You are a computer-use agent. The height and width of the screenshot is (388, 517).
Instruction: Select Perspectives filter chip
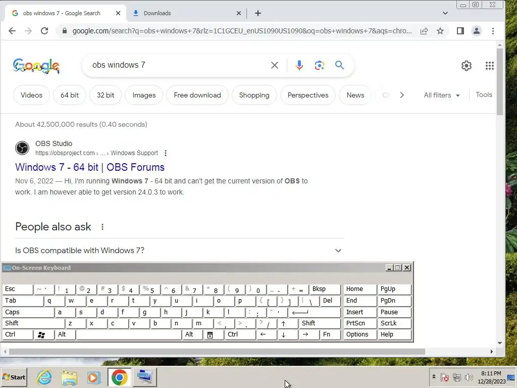click(x=308, y=95)
